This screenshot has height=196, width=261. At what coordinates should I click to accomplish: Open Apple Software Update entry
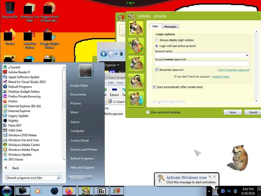pos(24,77)
